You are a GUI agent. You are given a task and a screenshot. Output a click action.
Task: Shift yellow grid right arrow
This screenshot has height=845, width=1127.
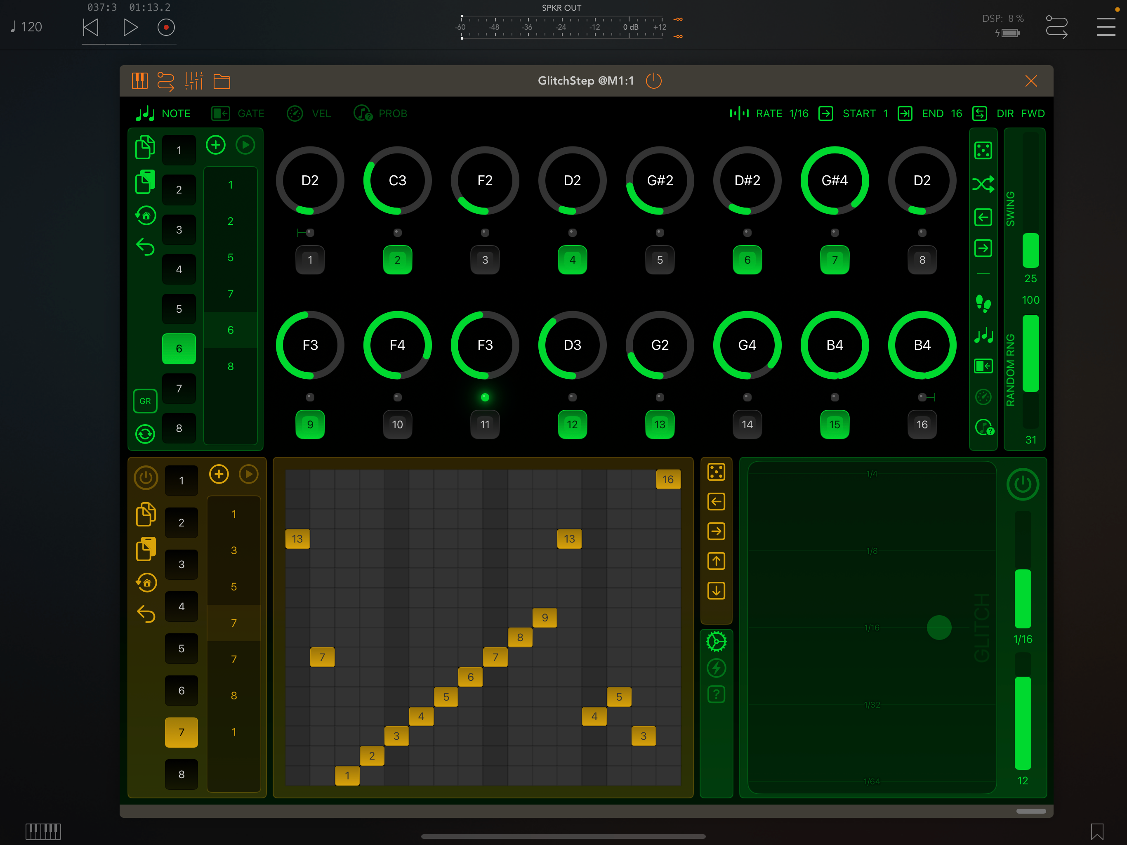pyautogui.click(x=716, y=531)
